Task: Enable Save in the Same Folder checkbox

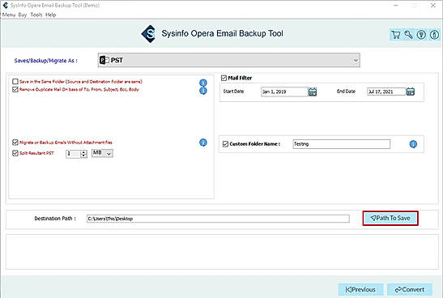Action: point(15,82)
